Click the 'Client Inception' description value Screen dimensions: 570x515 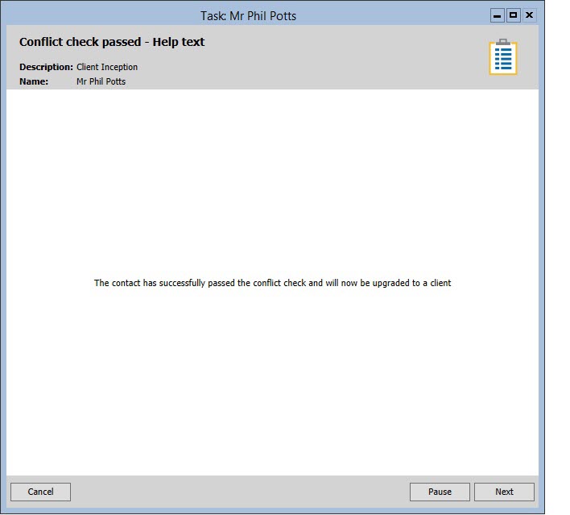click(107, 68)
